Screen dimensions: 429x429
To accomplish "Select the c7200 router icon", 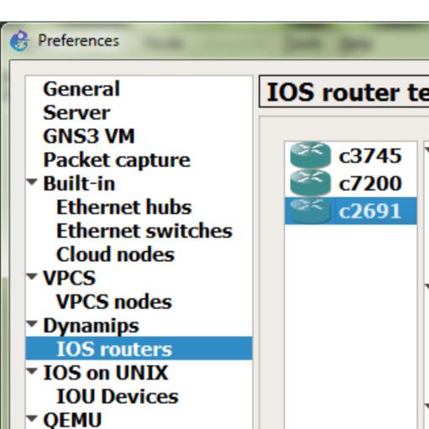I will pyautogui.click(x=311, y=182).
